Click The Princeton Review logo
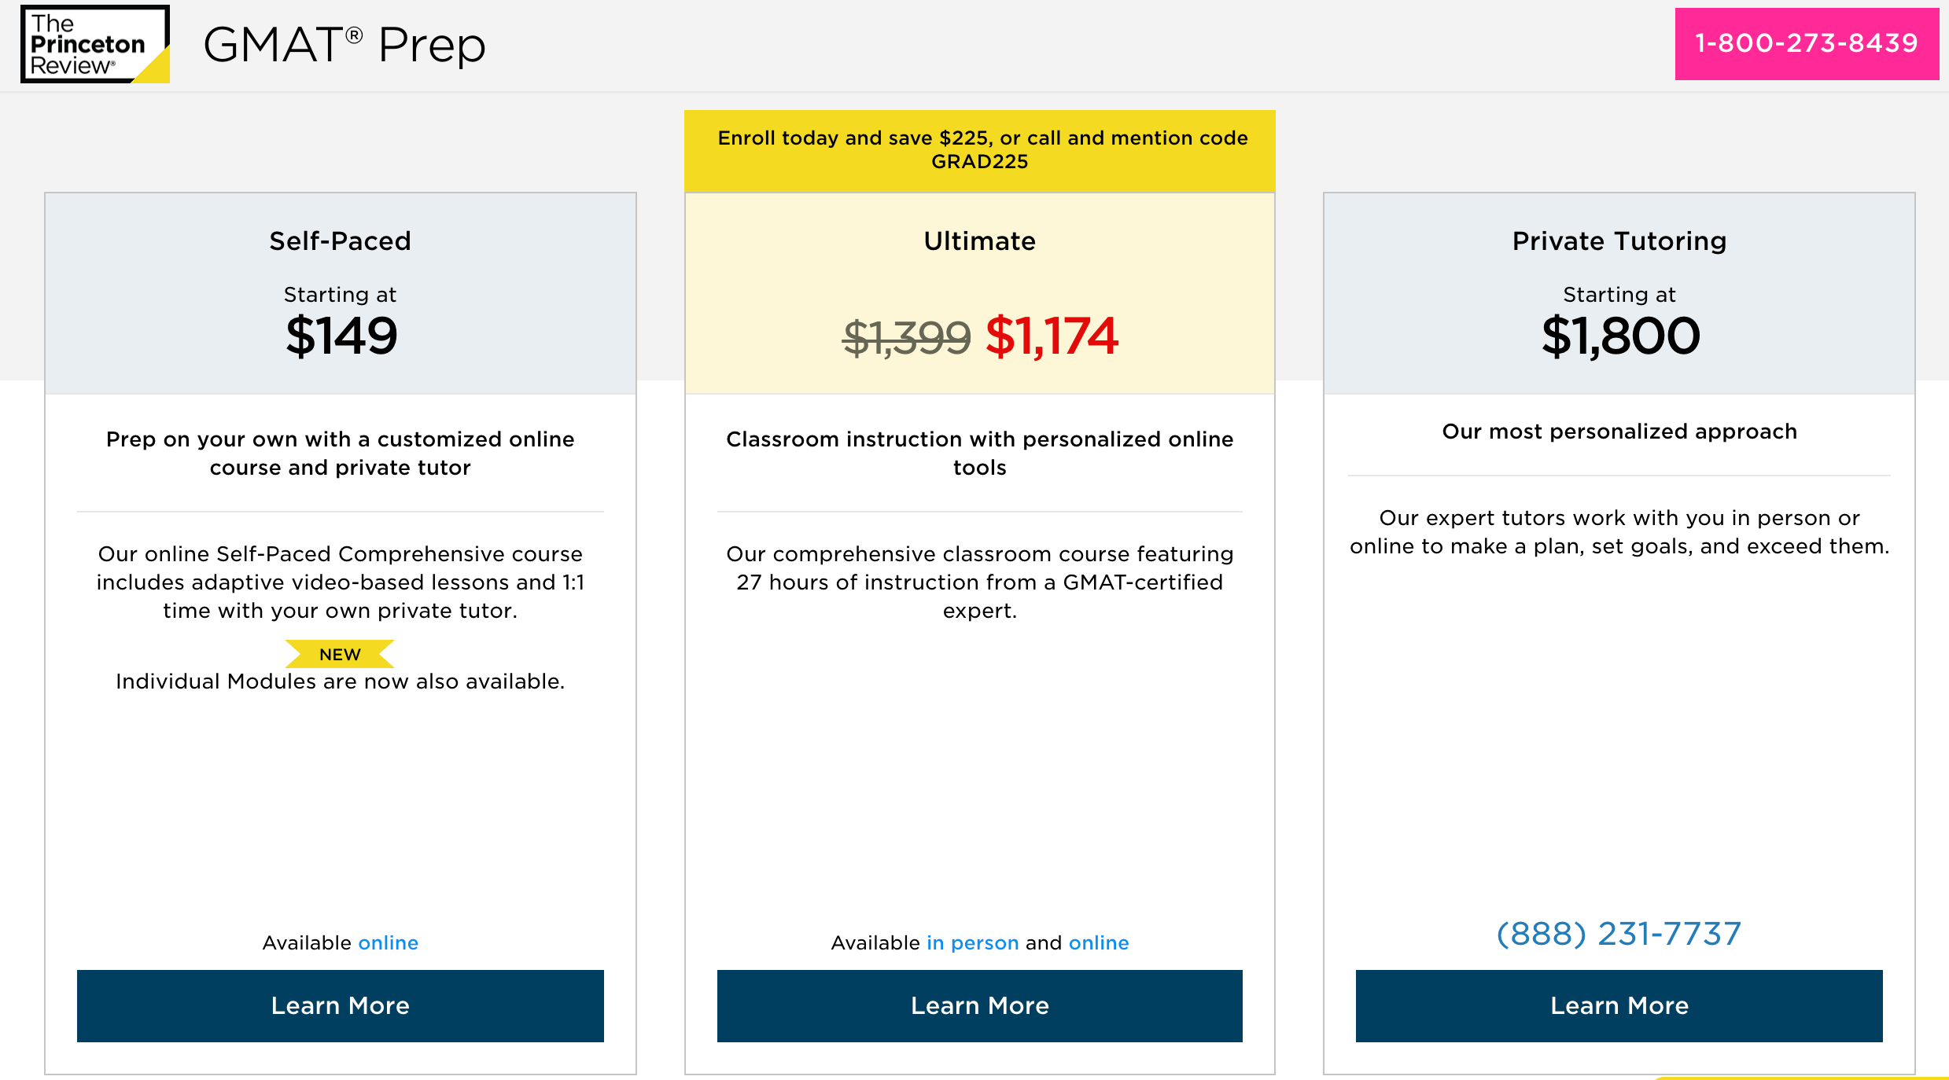This screenshot has height=1080, width=1949. tap(94, 45)
